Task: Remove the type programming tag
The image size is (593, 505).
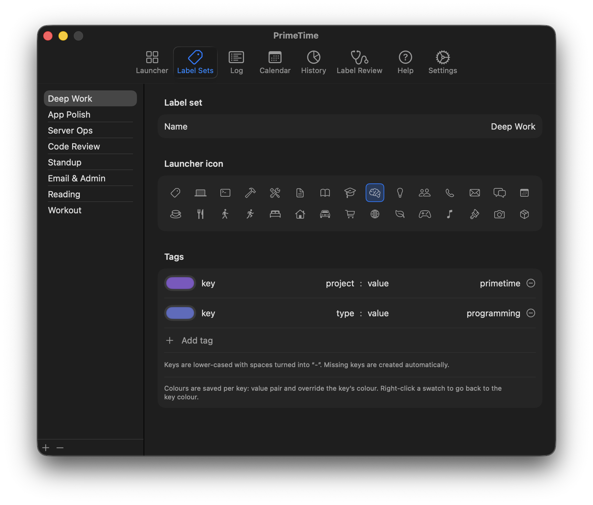Action: click(531, 313)
